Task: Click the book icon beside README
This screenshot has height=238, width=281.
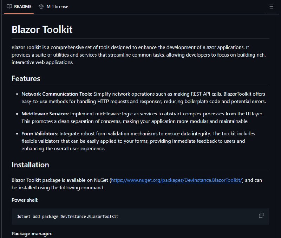Action: pyautogui.click(x=9, y=7)
